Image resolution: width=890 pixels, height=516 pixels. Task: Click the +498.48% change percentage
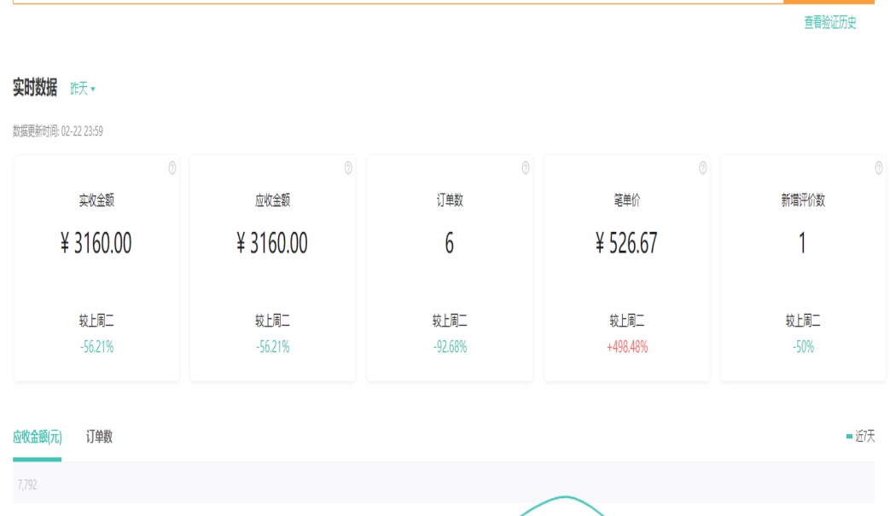pyautogui.click(x=626, y=347)
